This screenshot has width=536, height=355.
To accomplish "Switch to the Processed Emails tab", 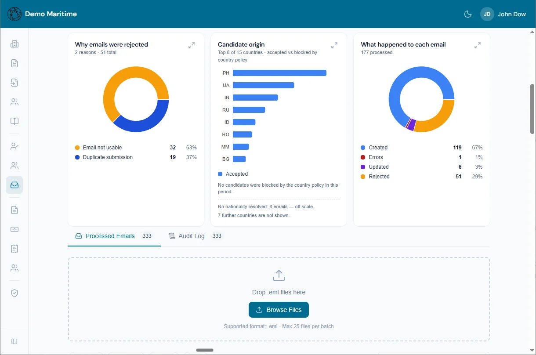I will click(115, 236).
